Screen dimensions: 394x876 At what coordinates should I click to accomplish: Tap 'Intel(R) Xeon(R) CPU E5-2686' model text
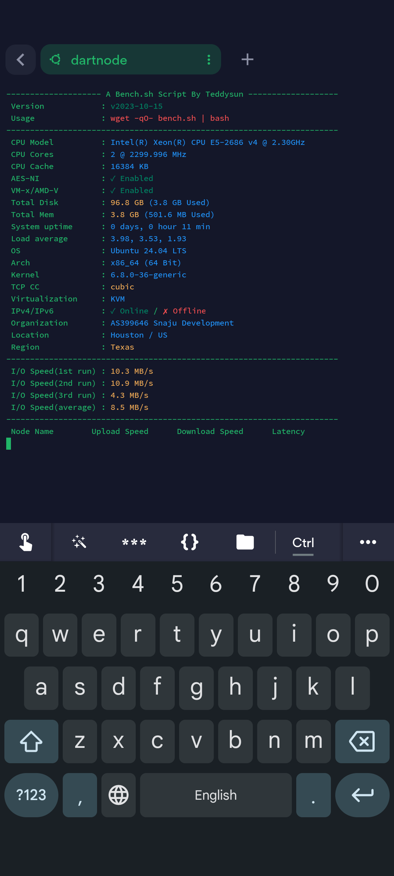177,142
